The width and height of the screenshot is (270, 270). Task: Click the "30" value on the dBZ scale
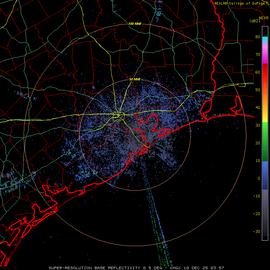(x=258, y=125)
